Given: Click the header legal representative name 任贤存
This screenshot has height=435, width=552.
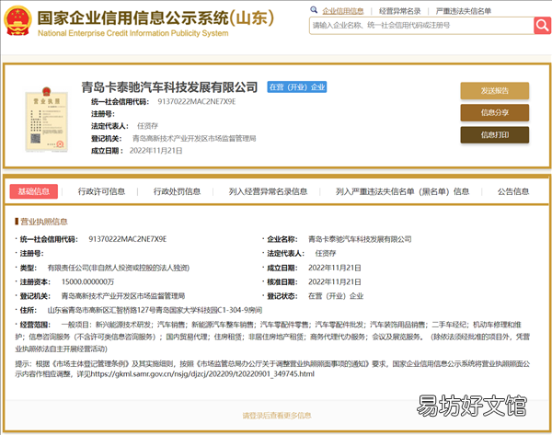Looking at the screenshot, I should coord(147,126).
